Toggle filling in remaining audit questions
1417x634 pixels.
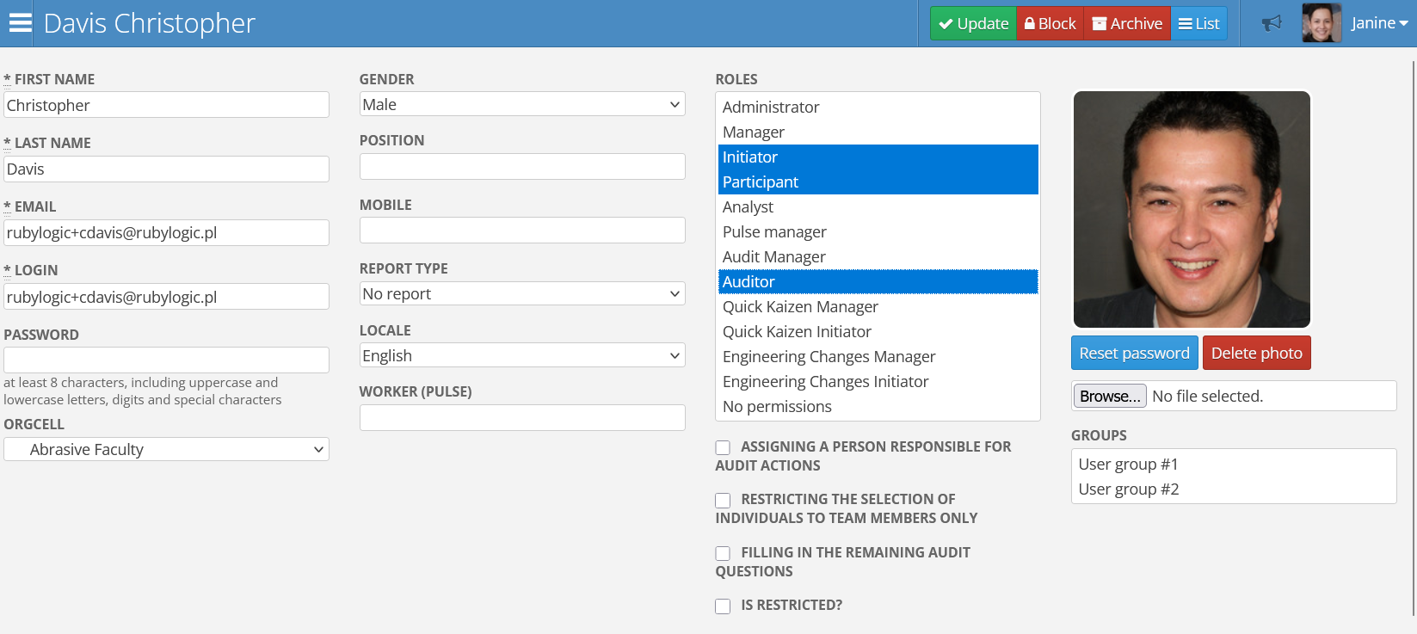point(723,553)
